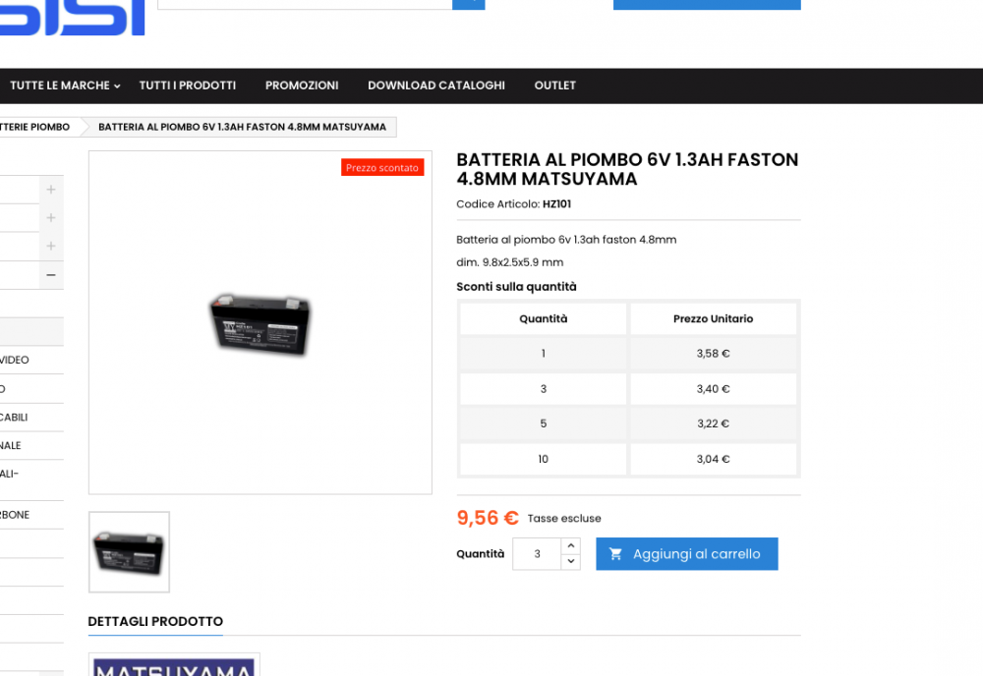
Task: Click the Batterie Piombo breadcrumb link
Action: [35, 127]
